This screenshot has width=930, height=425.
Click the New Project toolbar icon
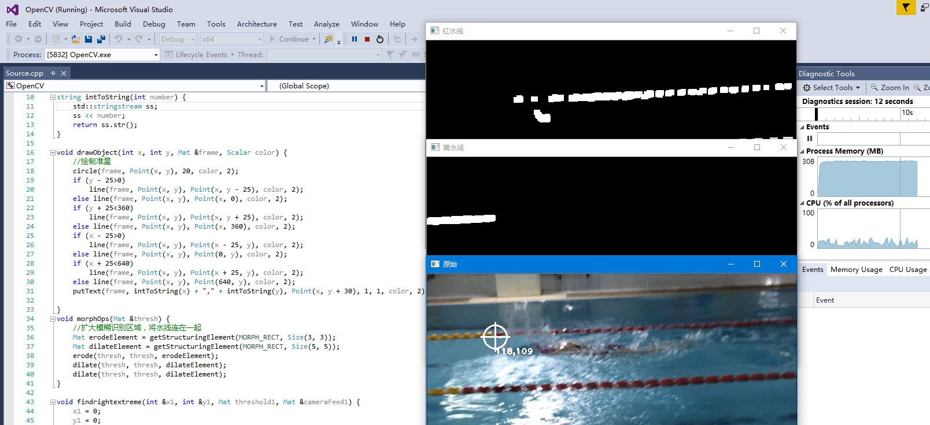click(x=56, y=39)
